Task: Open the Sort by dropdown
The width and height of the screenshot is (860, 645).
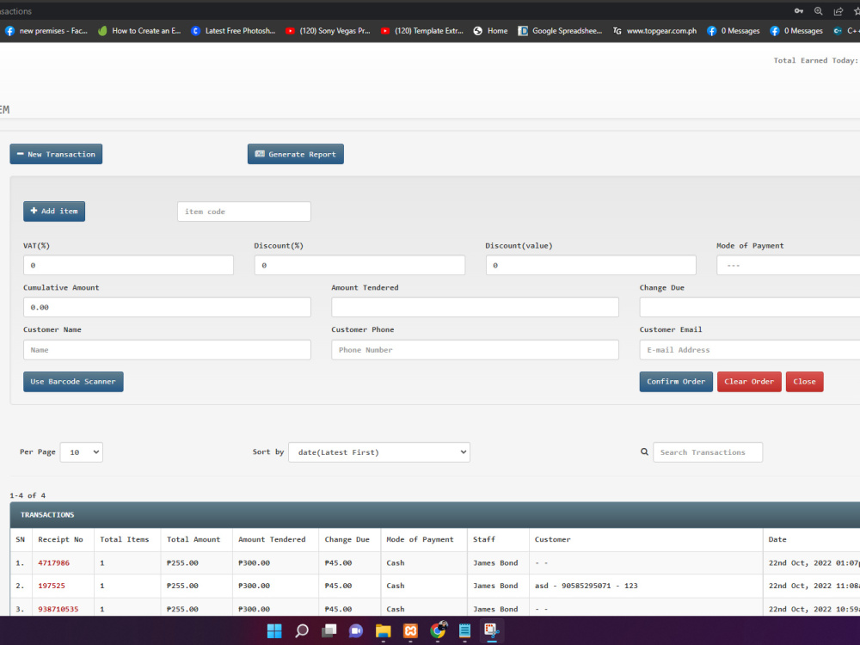Action: [379, 452]
